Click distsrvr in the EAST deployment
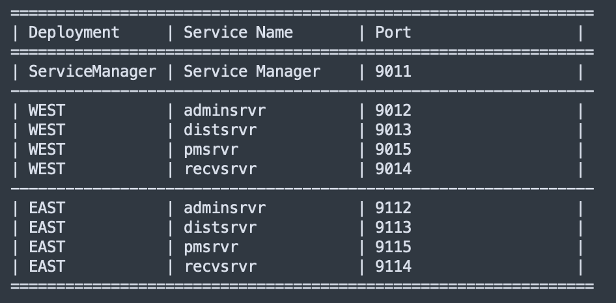 click(x=219, y=228)
